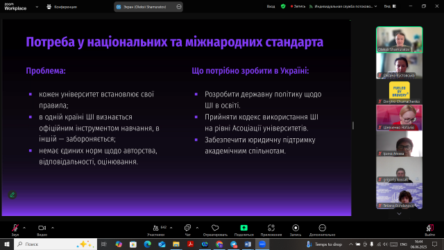This screenshot has width=444, height=250.
Task: Click the slide heading 'Проблема:'
Action: 46,71
